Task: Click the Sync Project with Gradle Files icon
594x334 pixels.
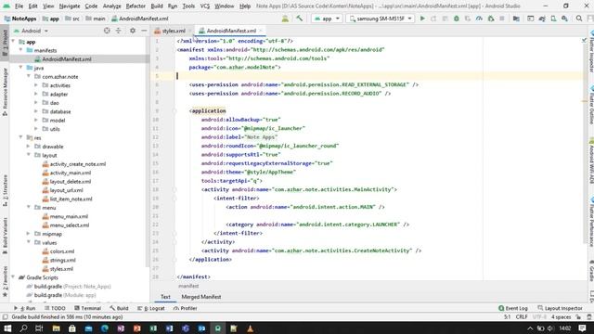Action: coord(542,19)
